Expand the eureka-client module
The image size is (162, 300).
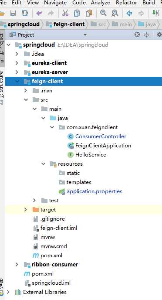[x=17, y=63]
